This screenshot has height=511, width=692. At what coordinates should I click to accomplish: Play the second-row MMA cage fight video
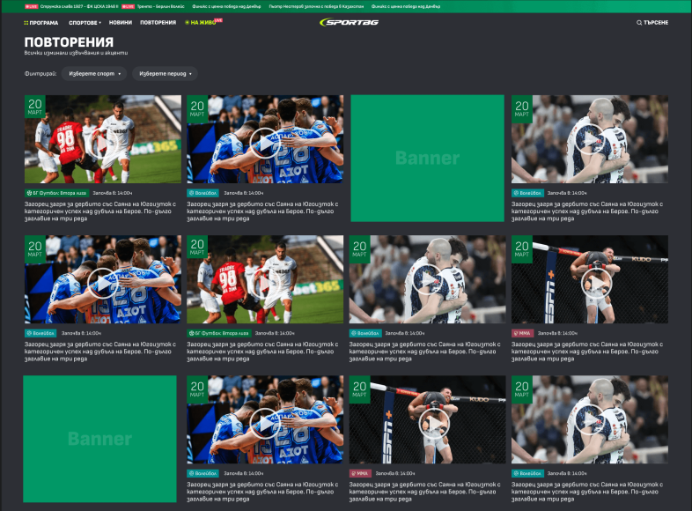tap(596, 283)
